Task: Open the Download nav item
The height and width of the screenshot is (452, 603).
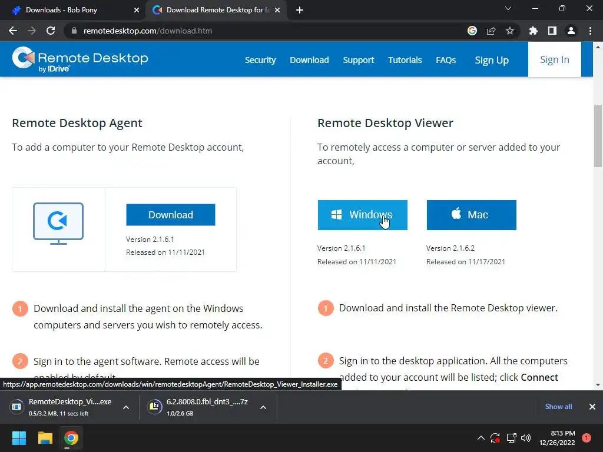Action: 309,60
